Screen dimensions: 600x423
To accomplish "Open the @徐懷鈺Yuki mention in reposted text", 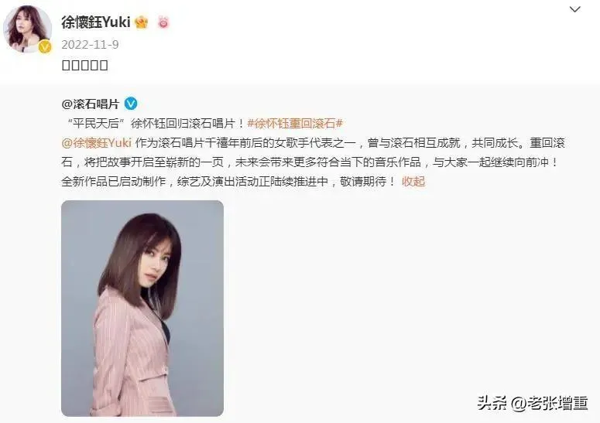I will [96, 142].
